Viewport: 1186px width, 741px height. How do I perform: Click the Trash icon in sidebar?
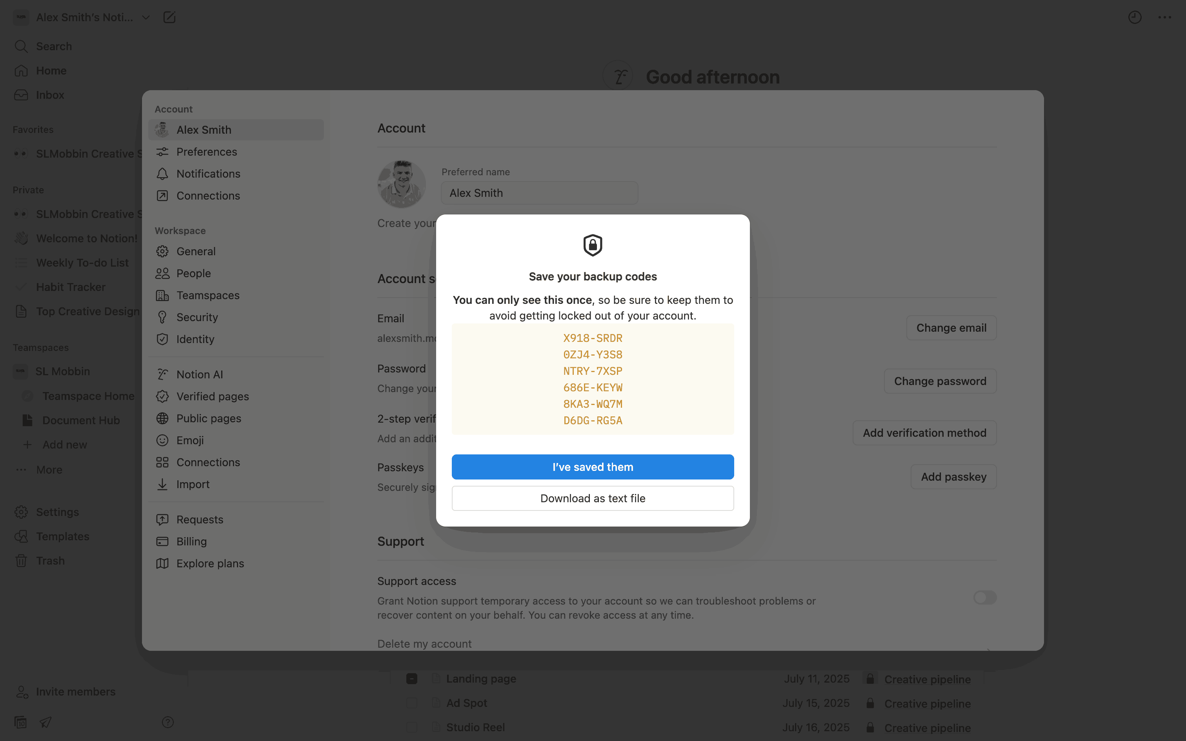[x=21, y=561]
